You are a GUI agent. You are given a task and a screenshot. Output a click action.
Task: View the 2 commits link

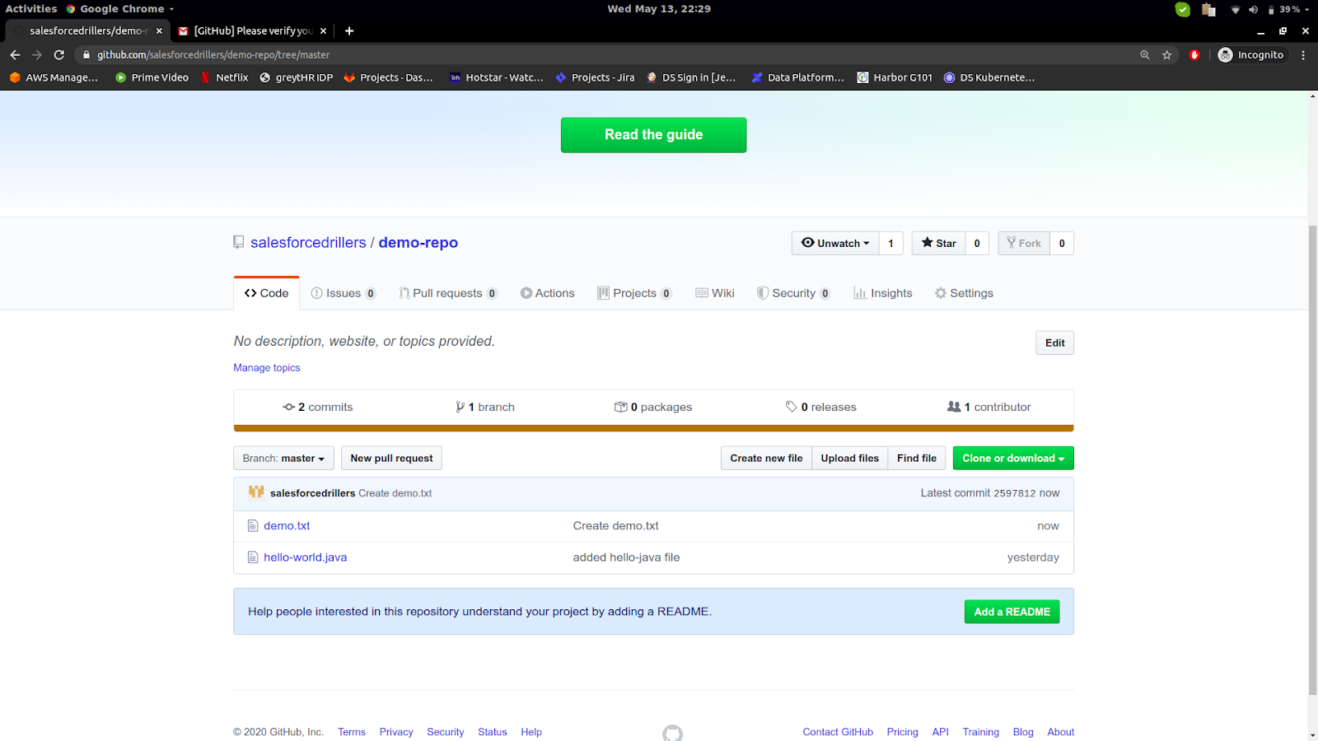click(x=317, y=407)
